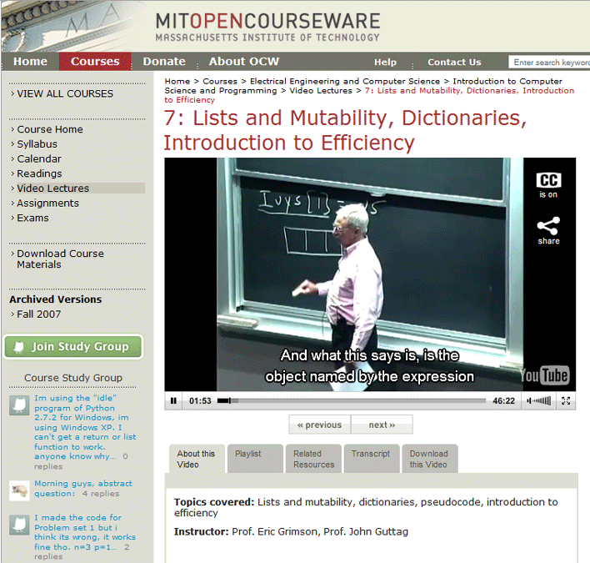Image resolution: width=590 pixels, height=563 pixels.
Task: Click the search keyword input field
Action: (549, 62)
